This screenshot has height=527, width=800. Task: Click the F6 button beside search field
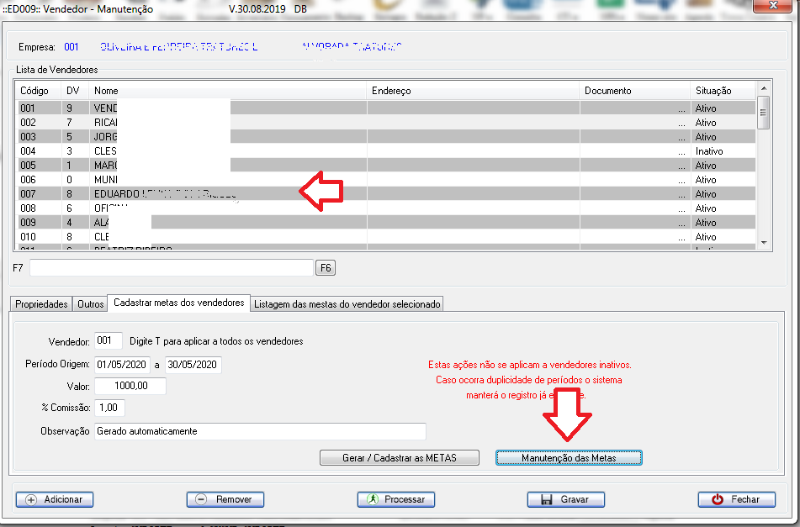(x=325, y=267)
